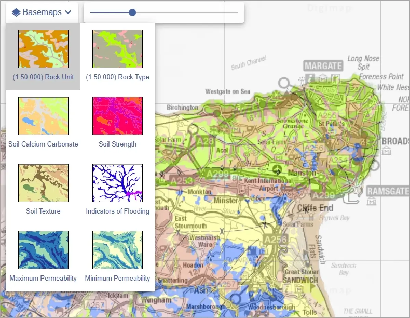Viewport: 410px width, 318px height.
Task: Click the opacity slider handle
Action: coord(132,12)
